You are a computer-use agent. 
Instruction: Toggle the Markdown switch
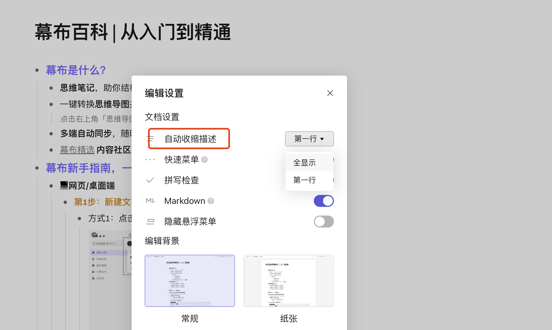(324, 201)
